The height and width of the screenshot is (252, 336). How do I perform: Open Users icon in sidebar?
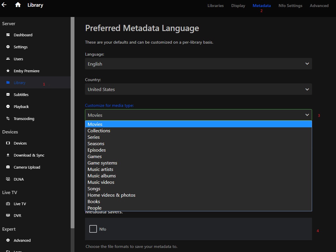[x=8, y=59]
